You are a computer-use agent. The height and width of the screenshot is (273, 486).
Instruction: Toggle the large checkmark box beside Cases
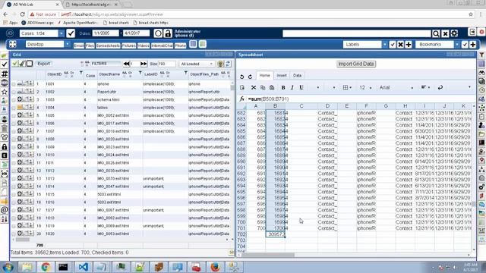pyautogui.click(x=71, y=33)
